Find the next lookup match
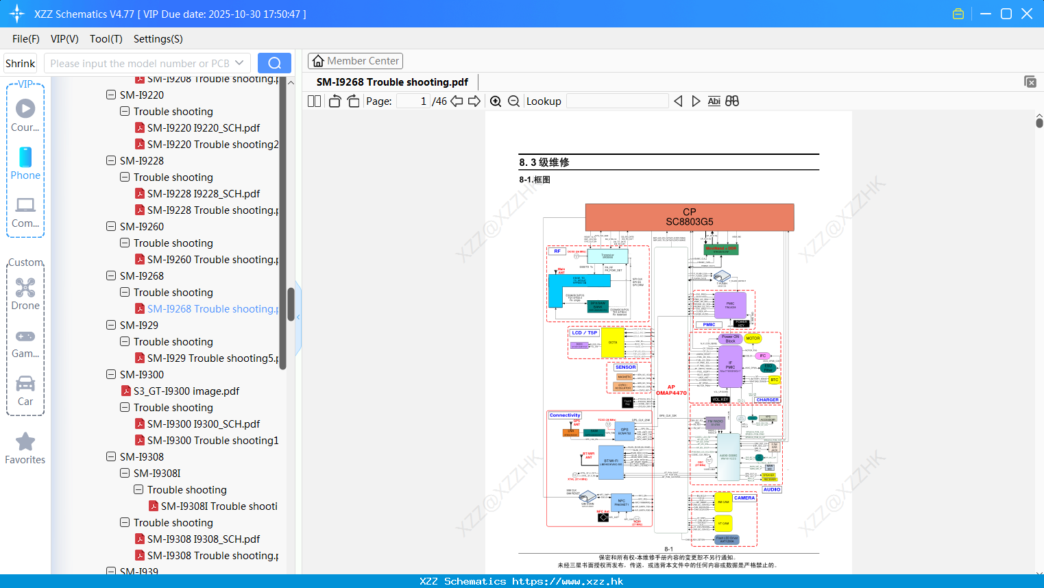1044x588 pixels. [696, 101]
